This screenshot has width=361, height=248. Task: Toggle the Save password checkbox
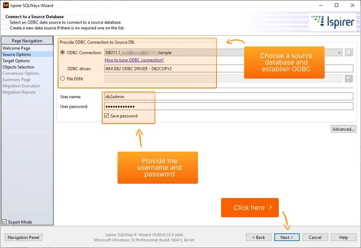pos(107,116)
